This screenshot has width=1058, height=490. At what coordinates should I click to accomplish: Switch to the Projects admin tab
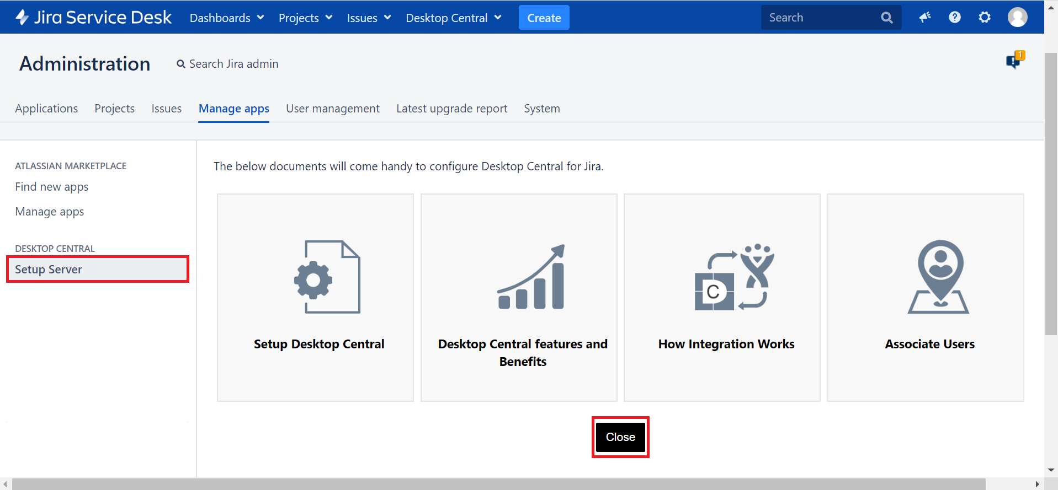[x=115, y=109]
